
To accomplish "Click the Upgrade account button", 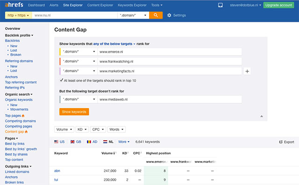I will click(278, 5).
